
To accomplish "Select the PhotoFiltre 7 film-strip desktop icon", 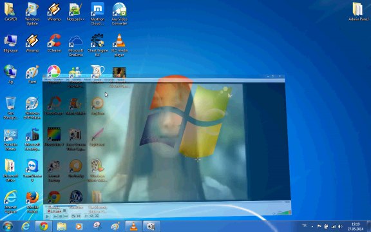I will tap(54, 136).
